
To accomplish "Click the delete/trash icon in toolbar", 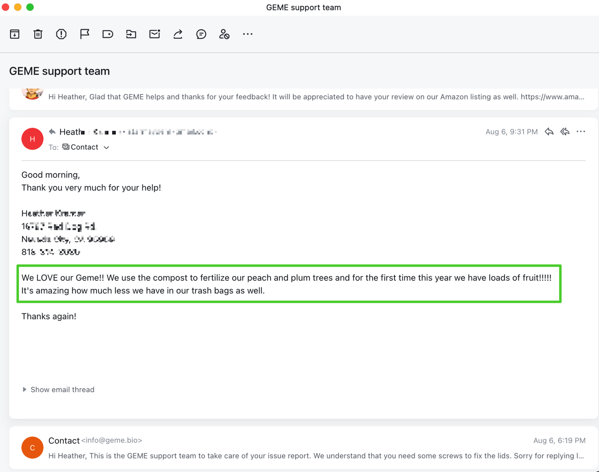I will 38,34.
